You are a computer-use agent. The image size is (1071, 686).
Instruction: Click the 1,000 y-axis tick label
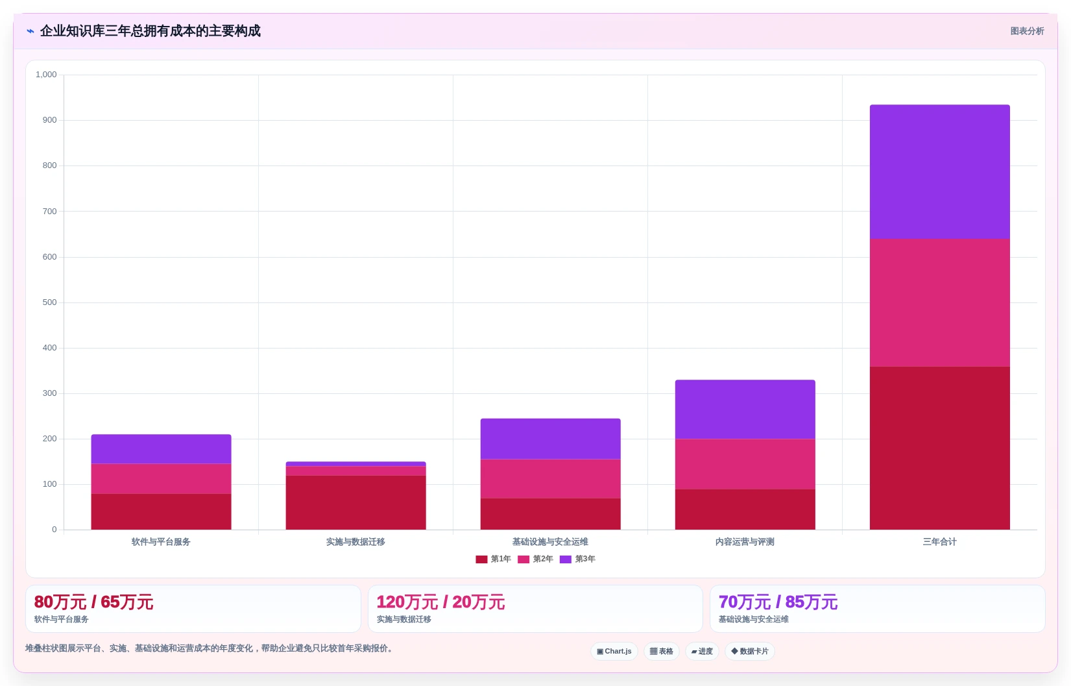46,75
